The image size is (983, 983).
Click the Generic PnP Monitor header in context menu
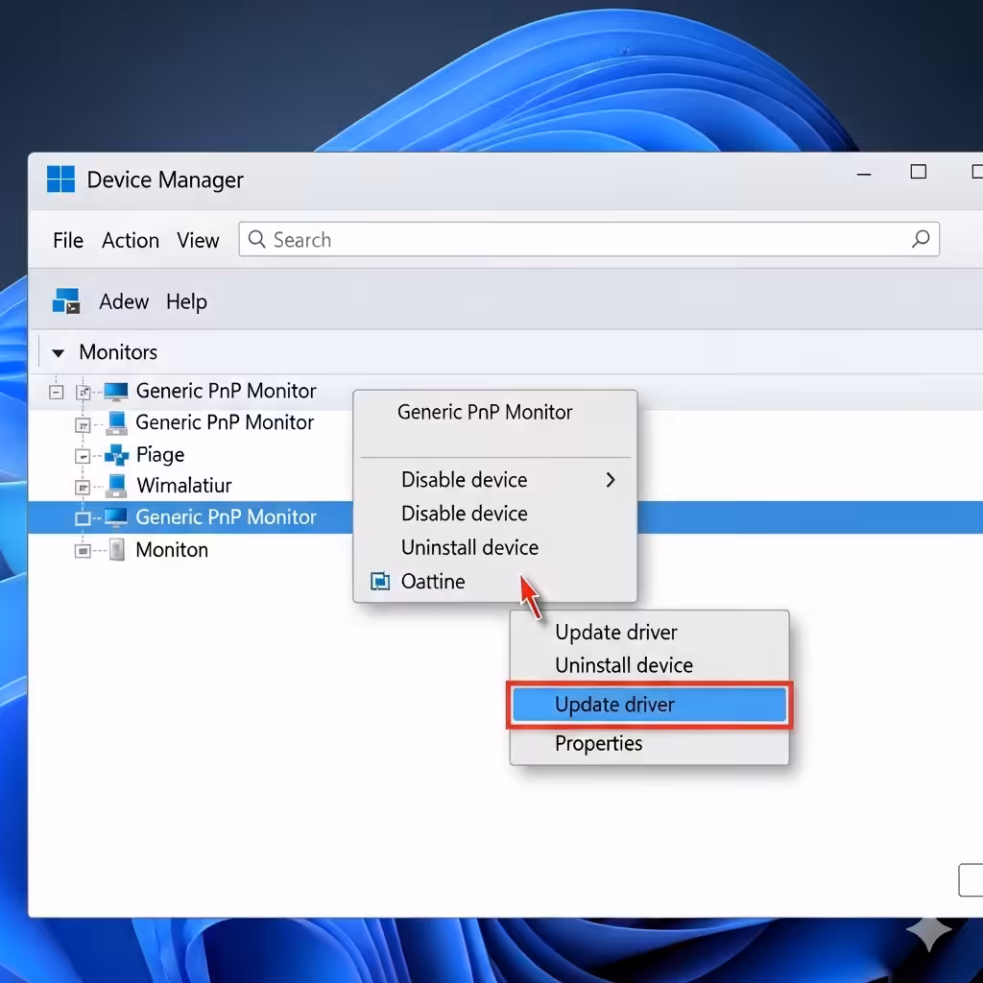(x=485, y=412)
